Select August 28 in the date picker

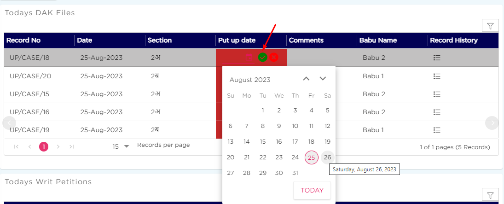click(x=247, y=173)
